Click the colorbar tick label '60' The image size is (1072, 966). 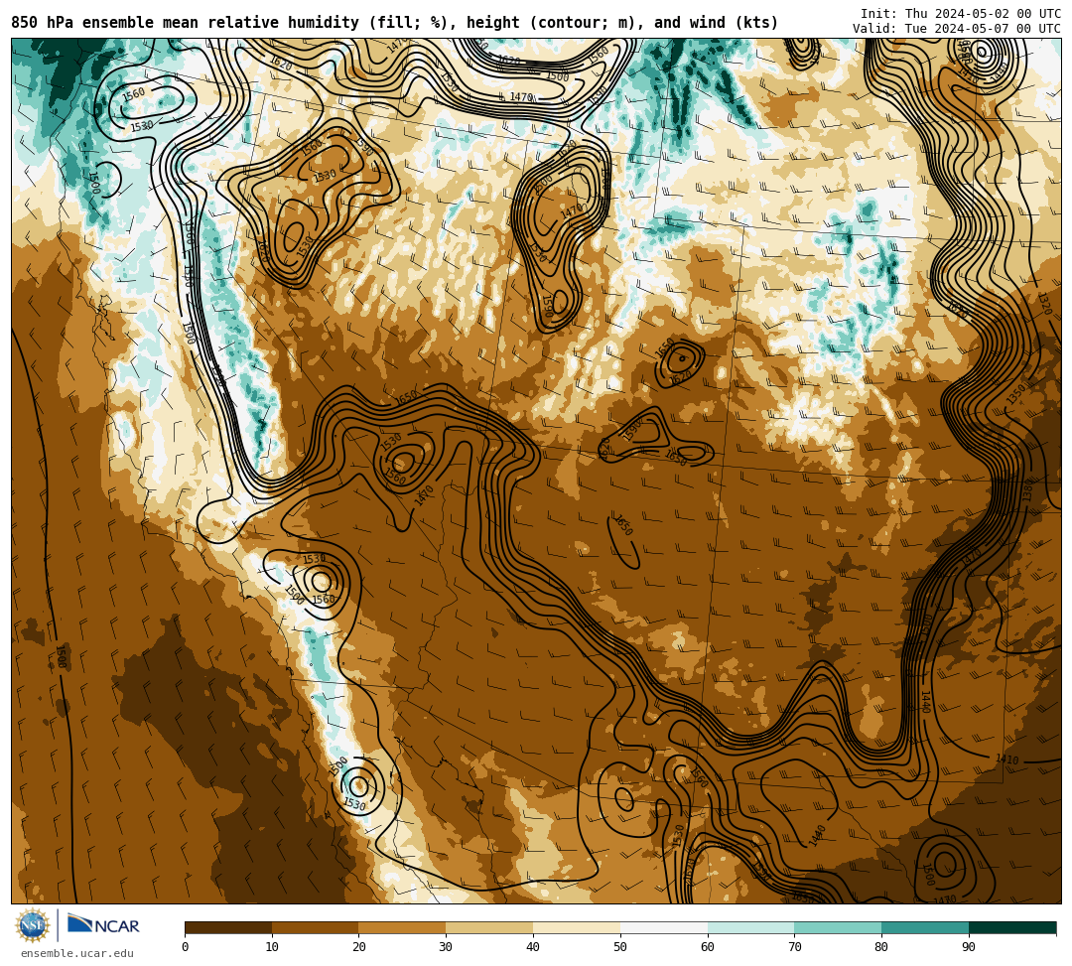click(x=708, y=947)
